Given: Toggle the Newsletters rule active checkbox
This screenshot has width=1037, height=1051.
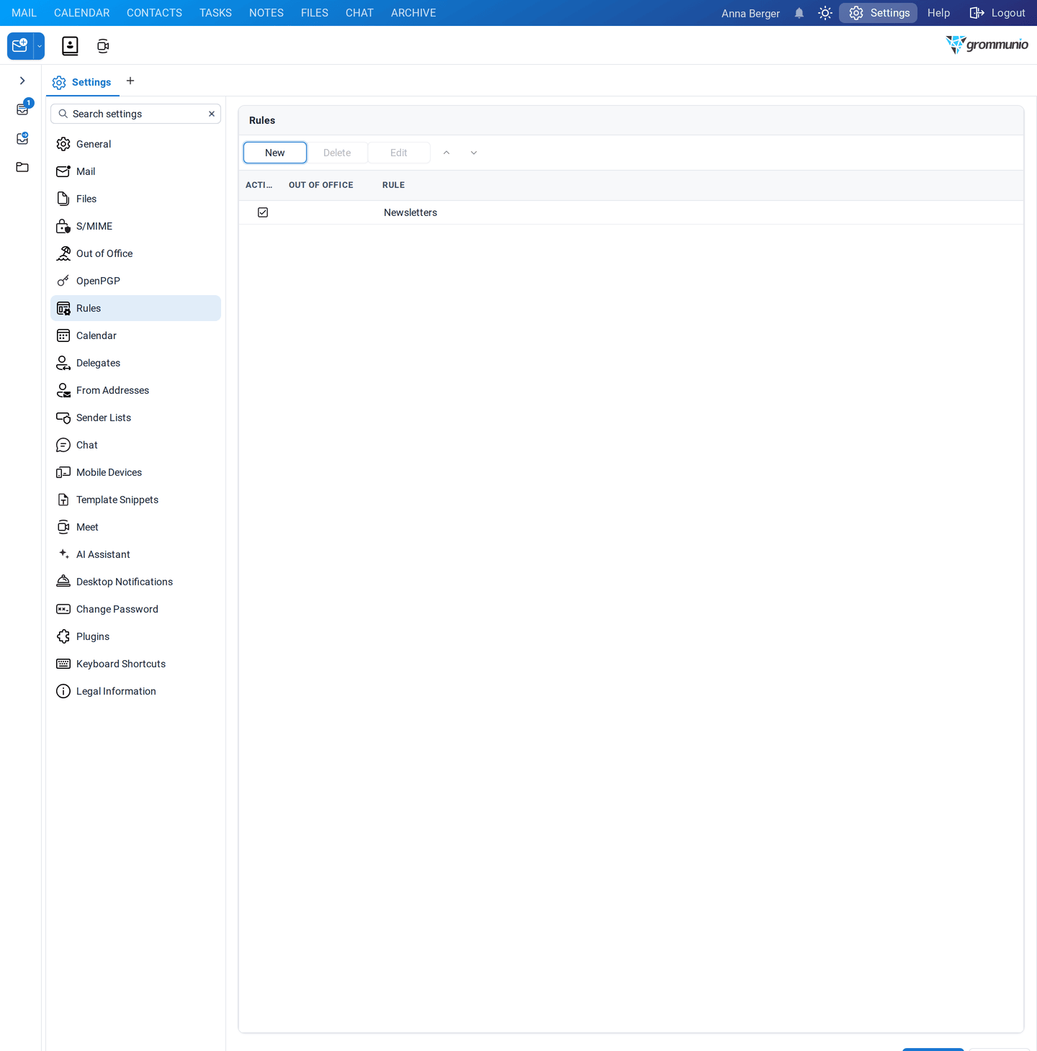Looking at the screenshot, I should point(263,212).
